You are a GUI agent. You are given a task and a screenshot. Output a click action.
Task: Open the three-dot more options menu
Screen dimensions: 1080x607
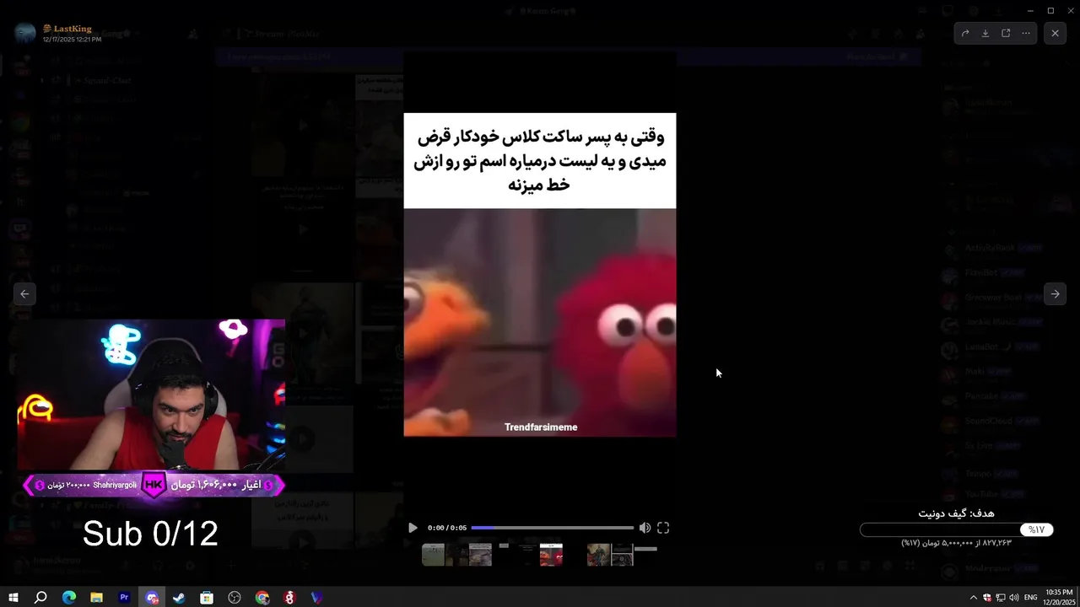tap(1026, 34)
